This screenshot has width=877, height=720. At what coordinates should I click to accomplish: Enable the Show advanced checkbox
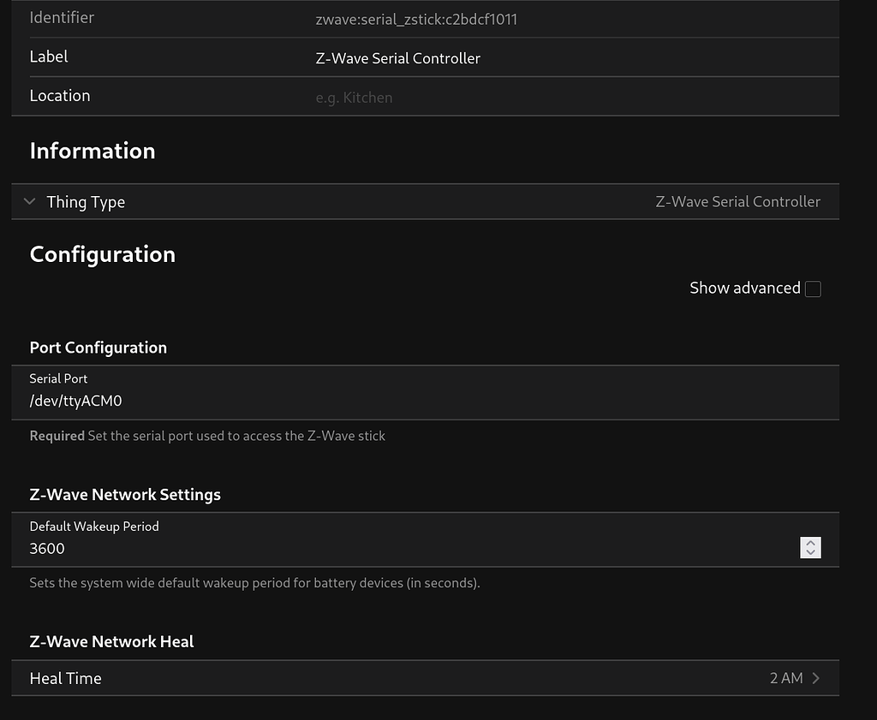[812, 289]
